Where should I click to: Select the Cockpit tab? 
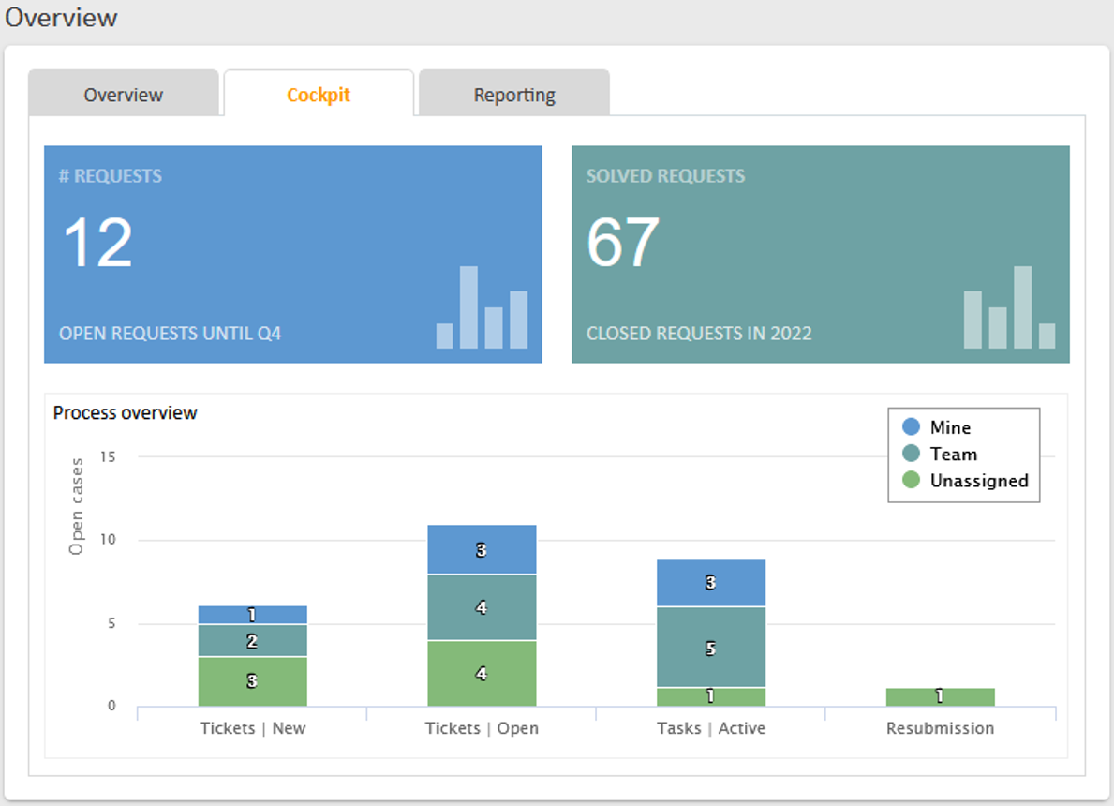click(319, 95)
